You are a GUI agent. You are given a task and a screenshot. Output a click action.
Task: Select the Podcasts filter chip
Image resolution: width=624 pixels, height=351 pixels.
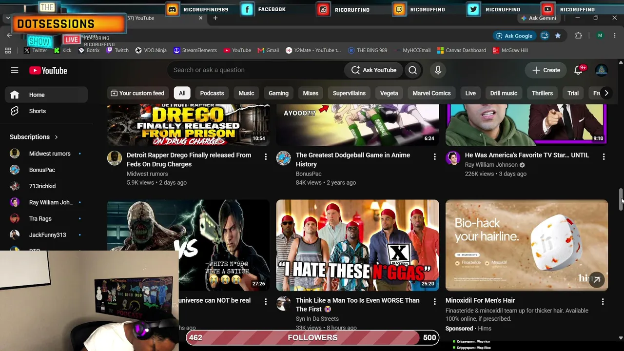tap(212, 93)
